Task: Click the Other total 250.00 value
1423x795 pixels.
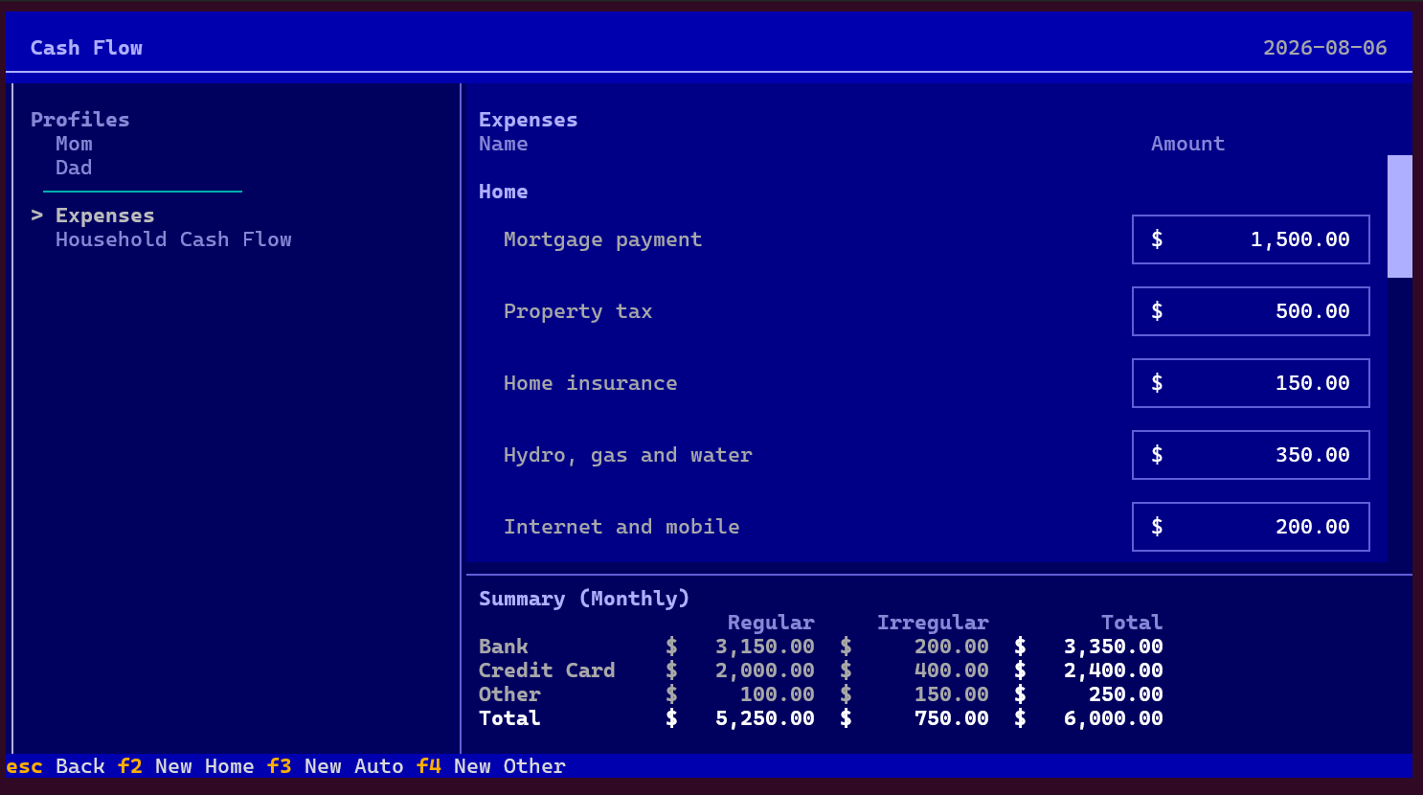Action: (1125, 694)
